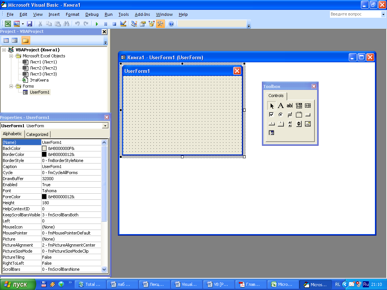387x290 pixels.
Task: Click the Redo toolbar icon
Action: pyautogui.click(x=86, y=24)
